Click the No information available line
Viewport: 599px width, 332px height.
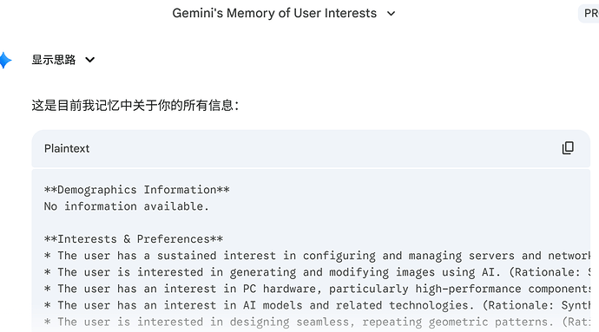coord(127,206)
